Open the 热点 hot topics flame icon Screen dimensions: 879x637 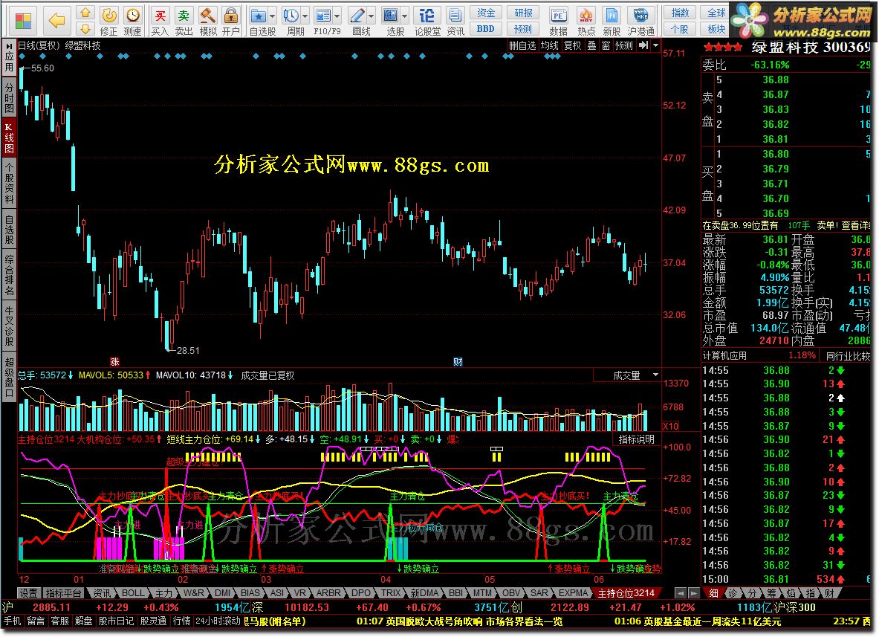click(x=586, y=16)
